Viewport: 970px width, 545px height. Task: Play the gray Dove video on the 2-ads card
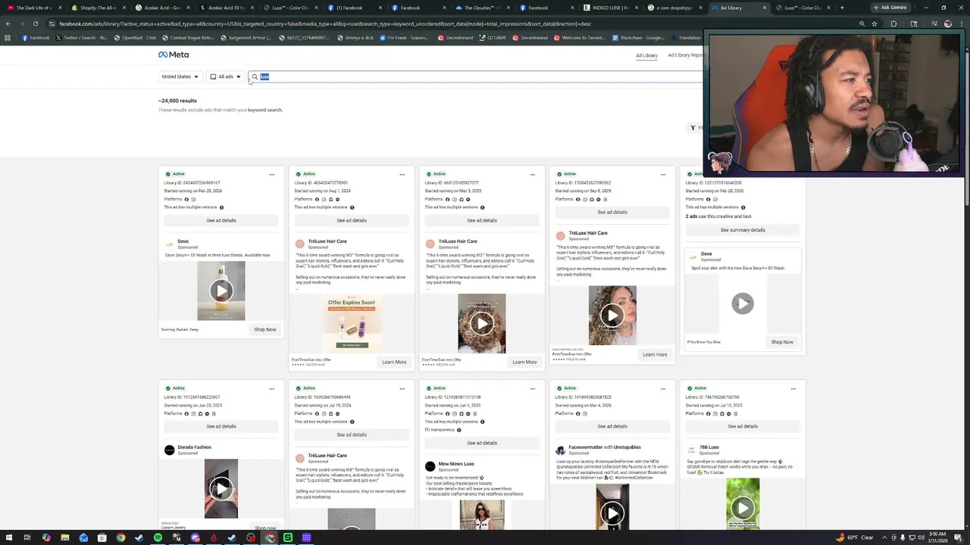coord(743,304)
